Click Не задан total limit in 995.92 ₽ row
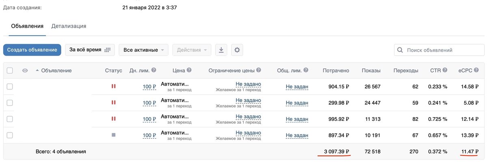 (297, 119)
